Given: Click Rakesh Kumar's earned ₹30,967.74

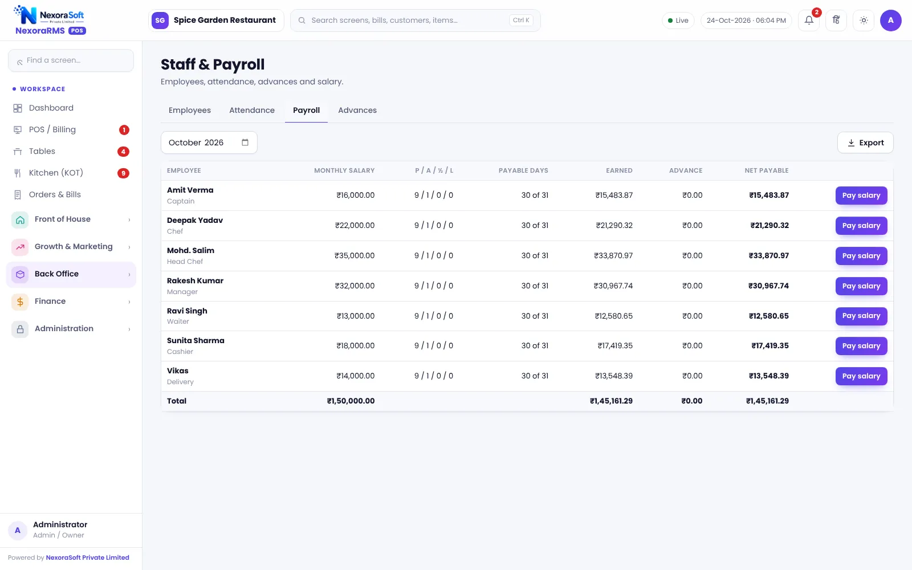Looking at the screenshot, I should tap(613, 286).
